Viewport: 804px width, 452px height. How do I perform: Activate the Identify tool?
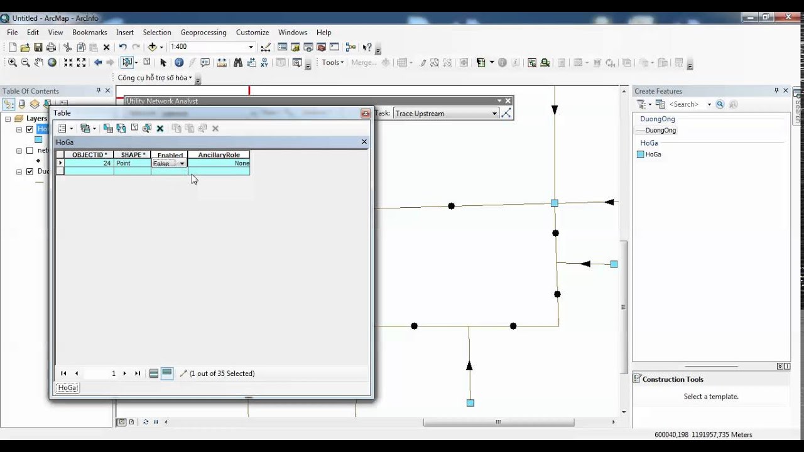(x=179, y=62)
